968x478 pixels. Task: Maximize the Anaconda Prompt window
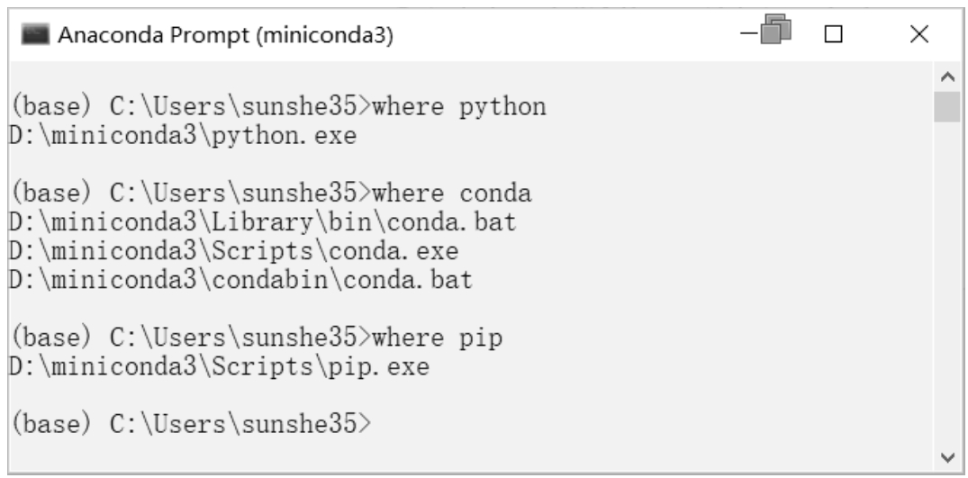[x=834, y=34]
